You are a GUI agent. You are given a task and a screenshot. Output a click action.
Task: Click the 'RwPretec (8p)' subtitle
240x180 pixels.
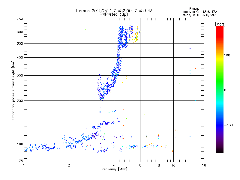click(x=114, y=14)
